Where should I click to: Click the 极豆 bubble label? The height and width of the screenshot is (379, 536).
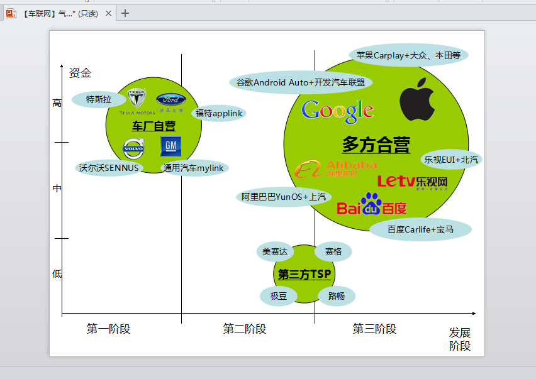[x=279, y=296]
